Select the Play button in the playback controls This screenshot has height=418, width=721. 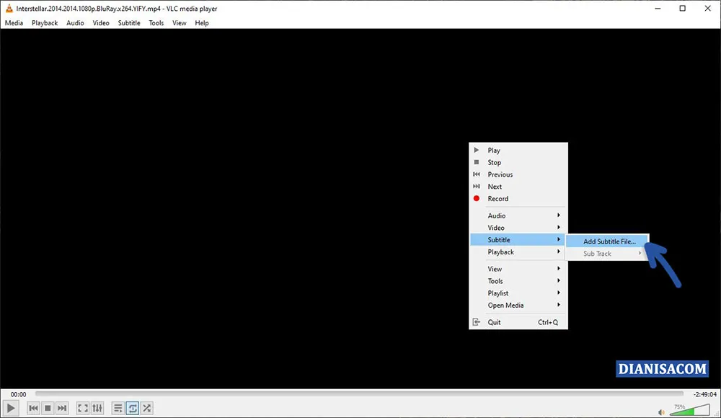pyautogui.click(x=10, y=408)
